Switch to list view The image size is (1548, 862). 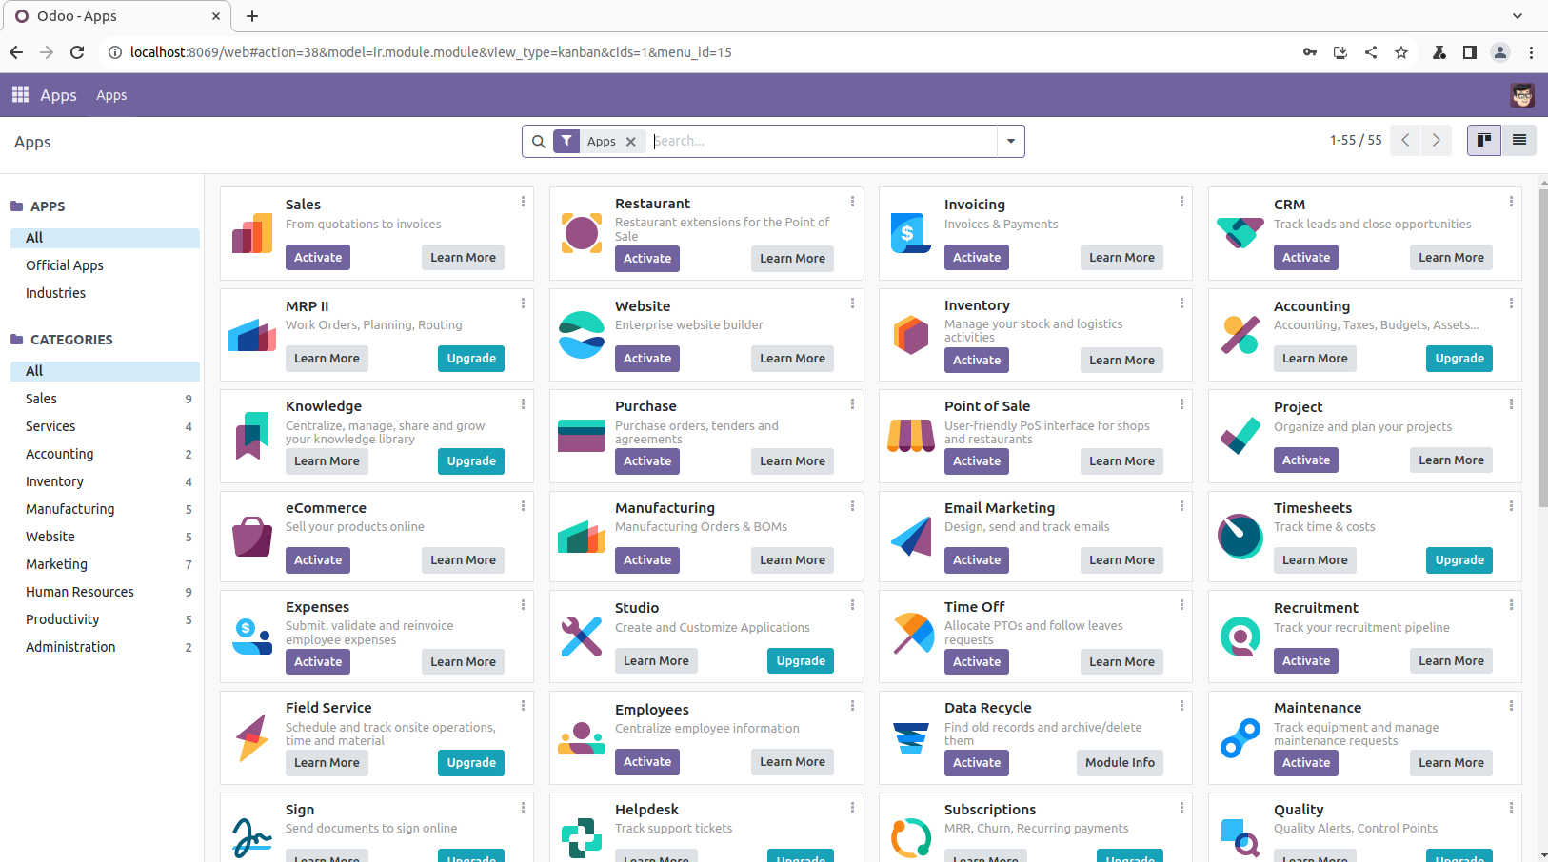[1519, 141]
